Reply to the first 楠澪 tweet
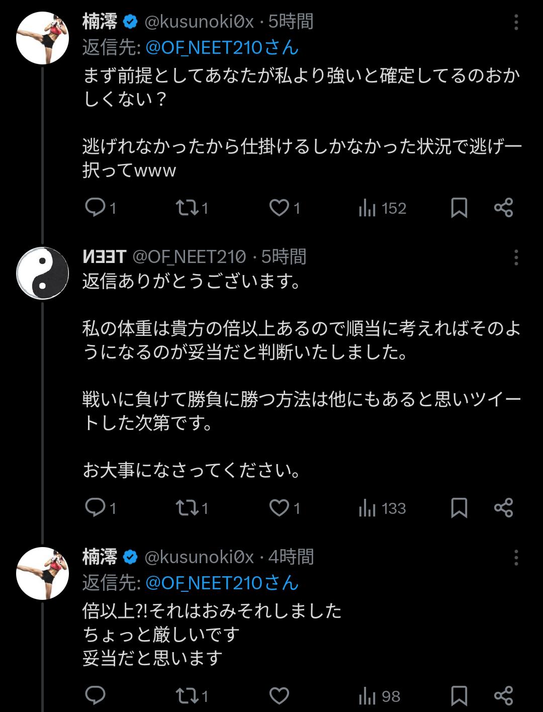The width and height of the screenshot is (543, 712). point(95,208)
